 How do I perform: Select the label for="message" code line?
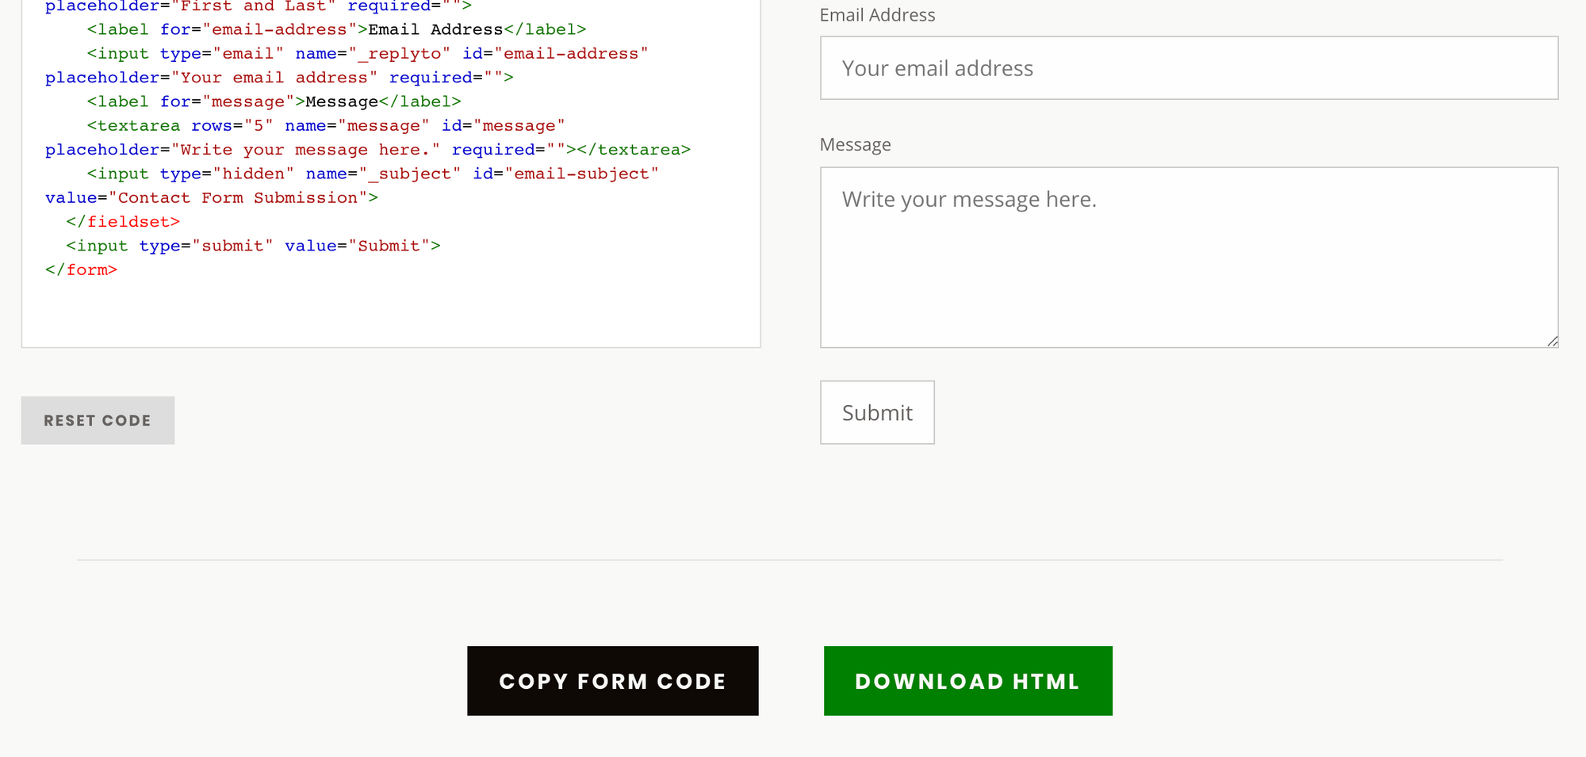(x=274, y=101)
